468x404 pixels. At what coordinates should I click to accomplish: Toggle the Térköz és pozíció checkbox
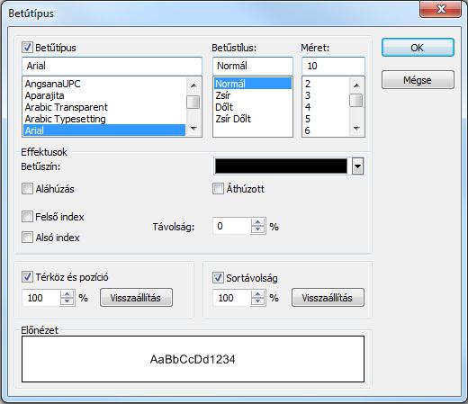point(27,277)
